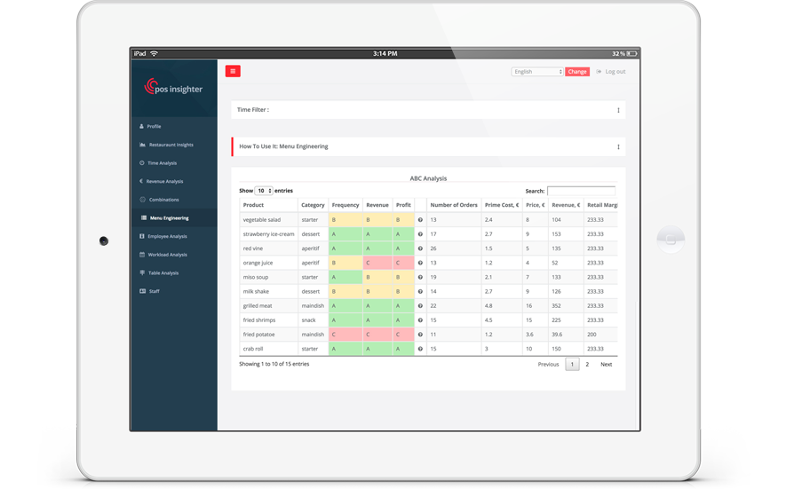The image size is (810, 489).
Task: Sort table by Product column header
Action: pos(254,205)
